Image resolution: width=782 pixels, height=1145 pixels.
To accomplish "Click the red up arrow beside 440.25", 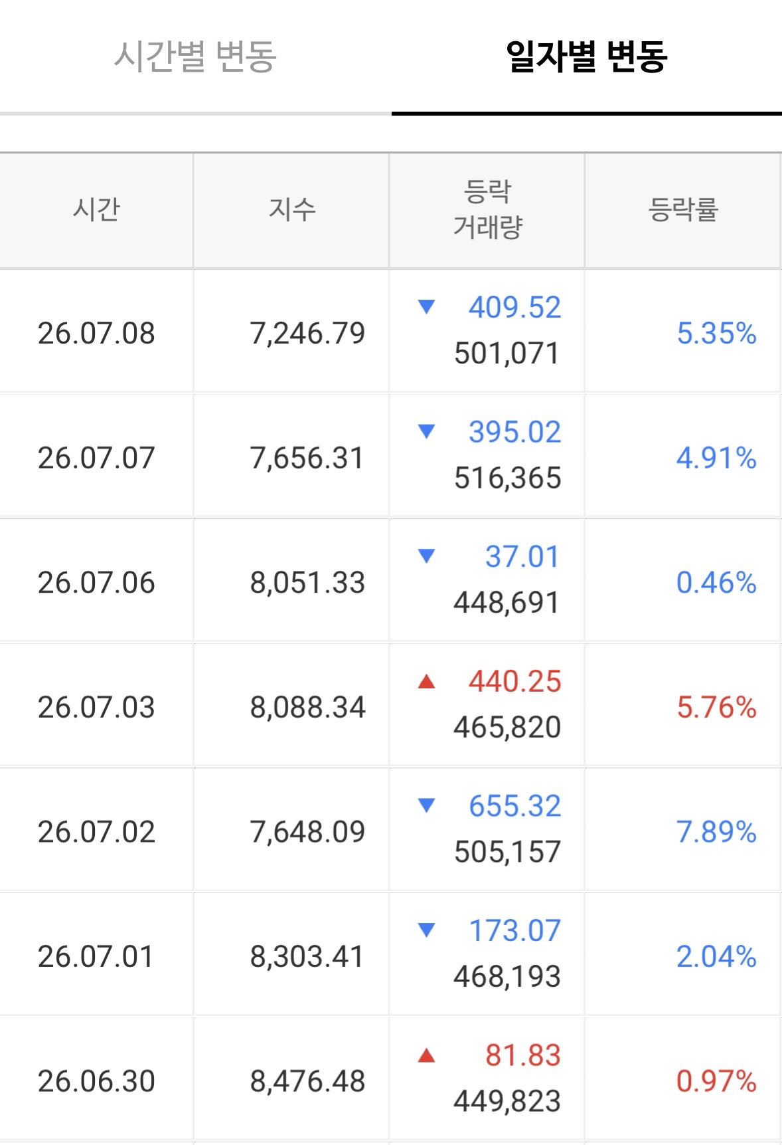I will coord(427,681).
